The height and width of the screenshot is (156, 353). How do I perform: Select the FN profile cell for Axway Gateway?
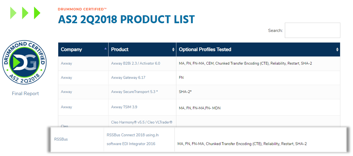[181, 78]
